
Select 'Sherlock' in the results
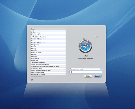coord(48,51)
